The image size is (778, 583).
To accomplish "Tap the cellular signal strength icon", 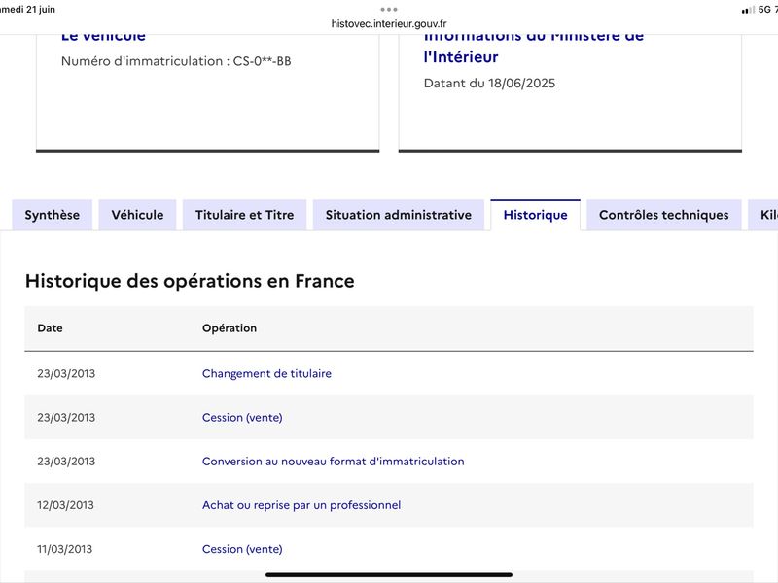I will click(x=748, y=10).
